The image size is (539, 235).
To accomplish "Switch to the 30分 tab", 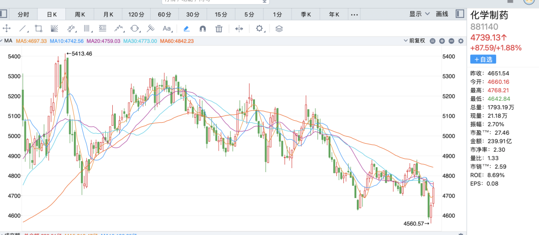I will (193, 14).
